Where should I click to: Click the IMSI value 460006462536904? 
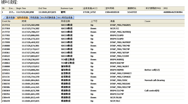coord(173,12)
